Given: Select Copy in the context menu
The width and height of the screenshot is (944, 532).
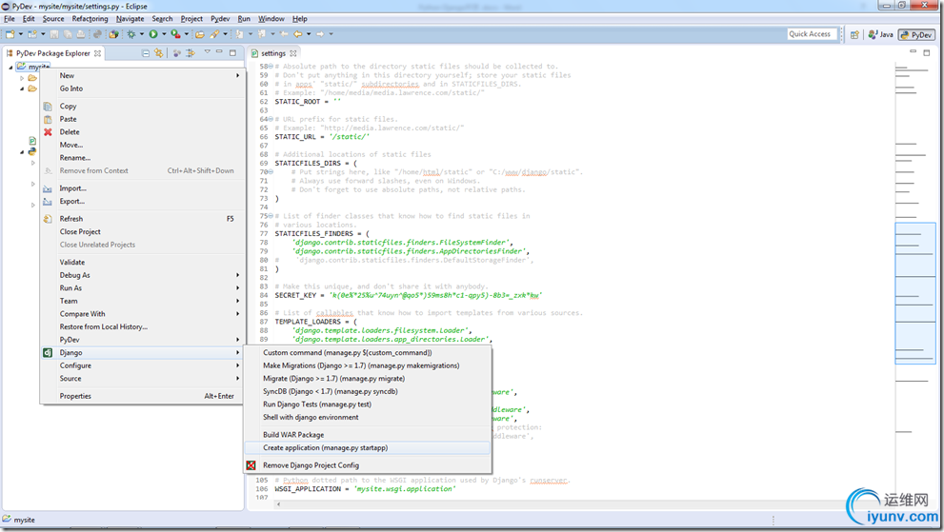Looking at the screenshot, I should [143, 106].
